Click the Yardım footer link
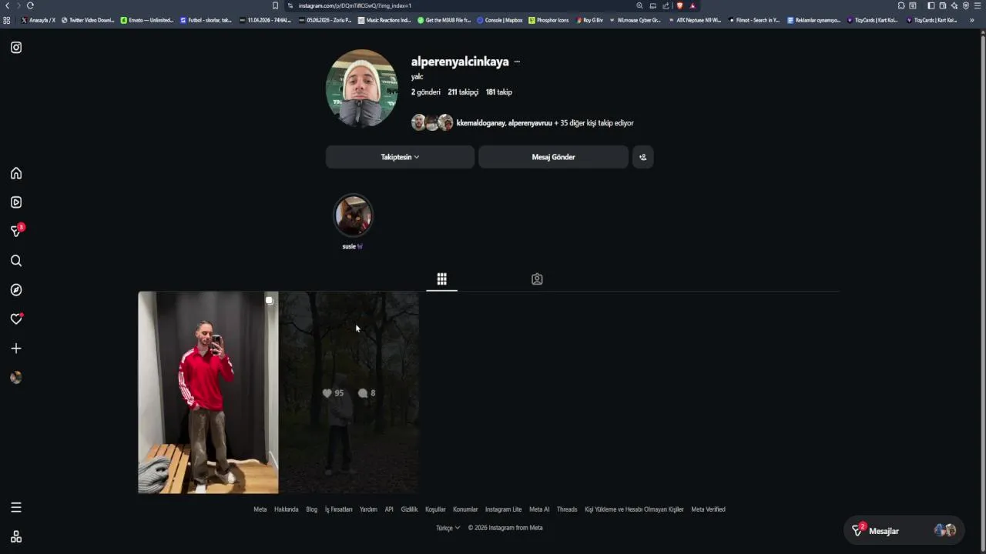 (368, 509)
